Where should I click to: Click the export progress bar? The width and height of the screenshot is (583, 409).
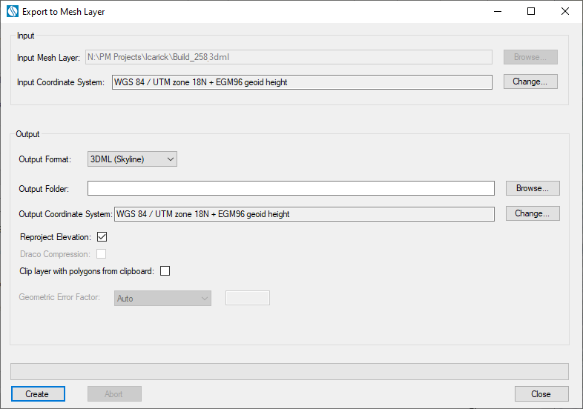[x=289, y=371]
